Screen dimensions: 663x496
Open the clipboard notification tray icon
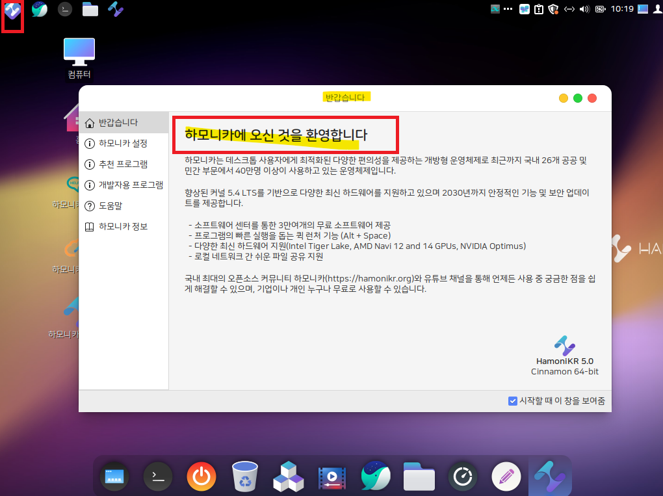539,9
